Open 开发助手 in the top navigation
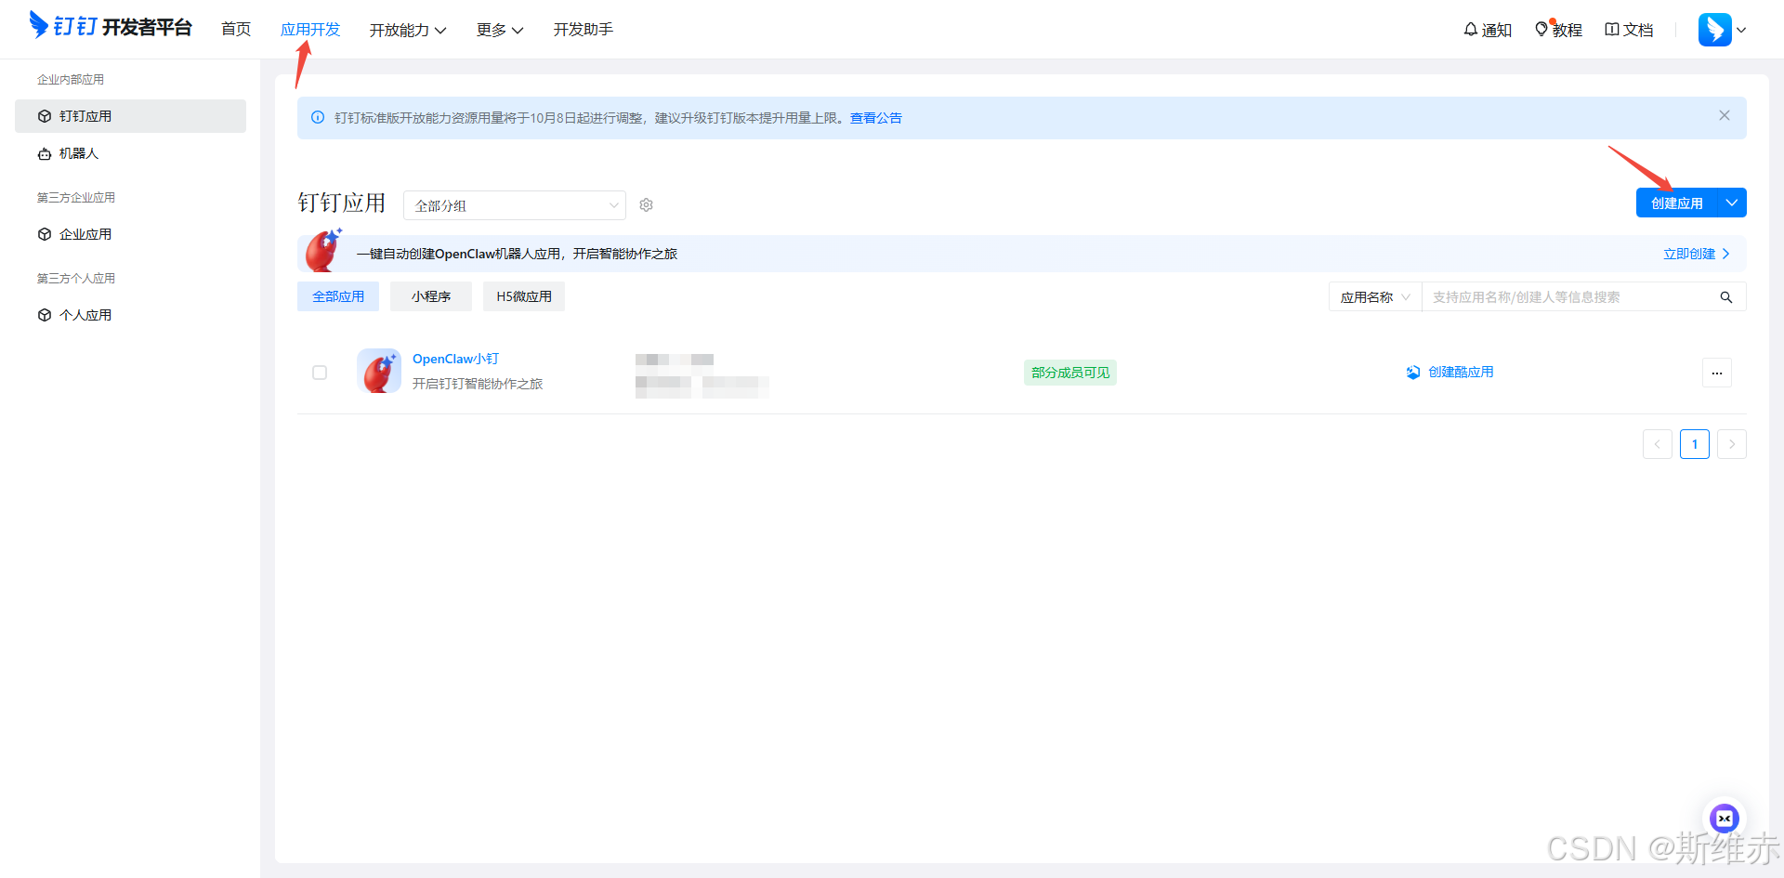This screenshot has width=1784, height=878. tap(584, 30)
